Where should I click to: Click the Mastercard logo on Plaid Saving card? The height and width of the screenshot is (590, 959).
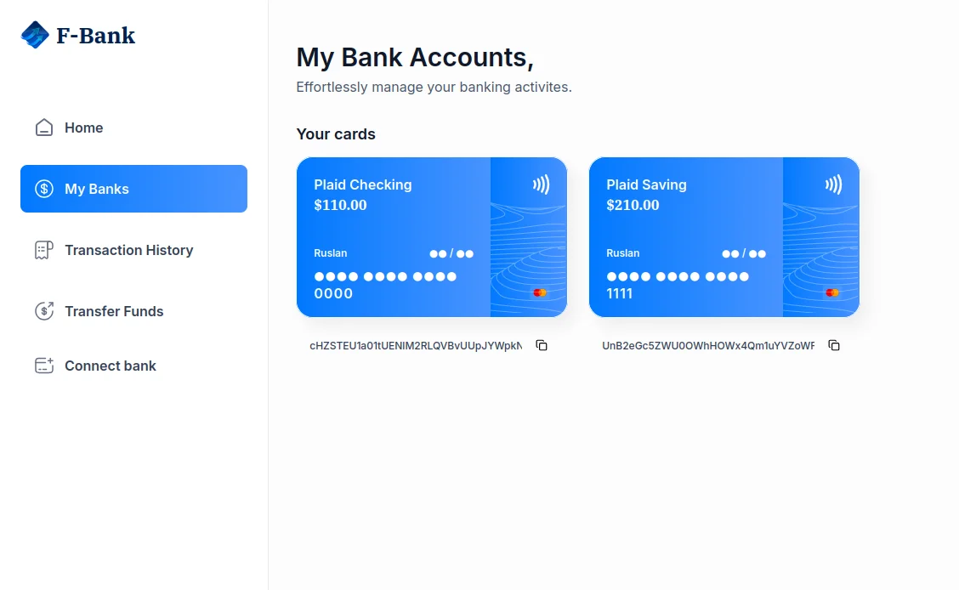pyautogui.click(x=832, y=292)
